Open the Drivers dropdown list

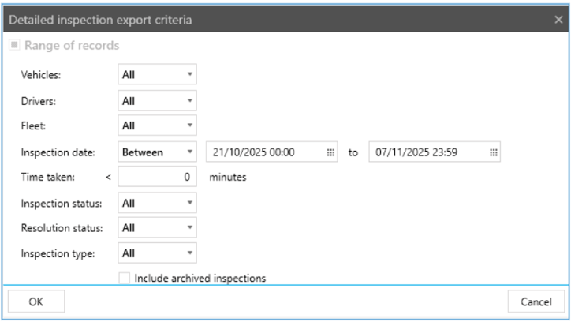(x=157, y=101)
